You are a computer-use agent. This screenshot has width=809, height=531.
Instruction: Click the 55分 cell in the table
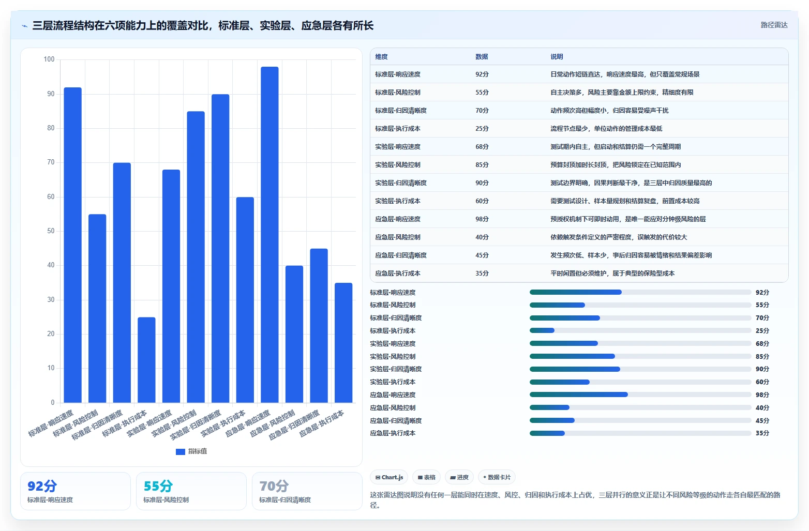[x=482, y=93]
